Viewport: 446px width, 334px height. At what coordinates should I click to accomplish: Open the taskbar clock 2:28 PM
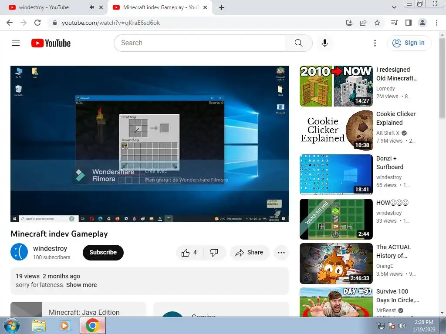point(424,326)
